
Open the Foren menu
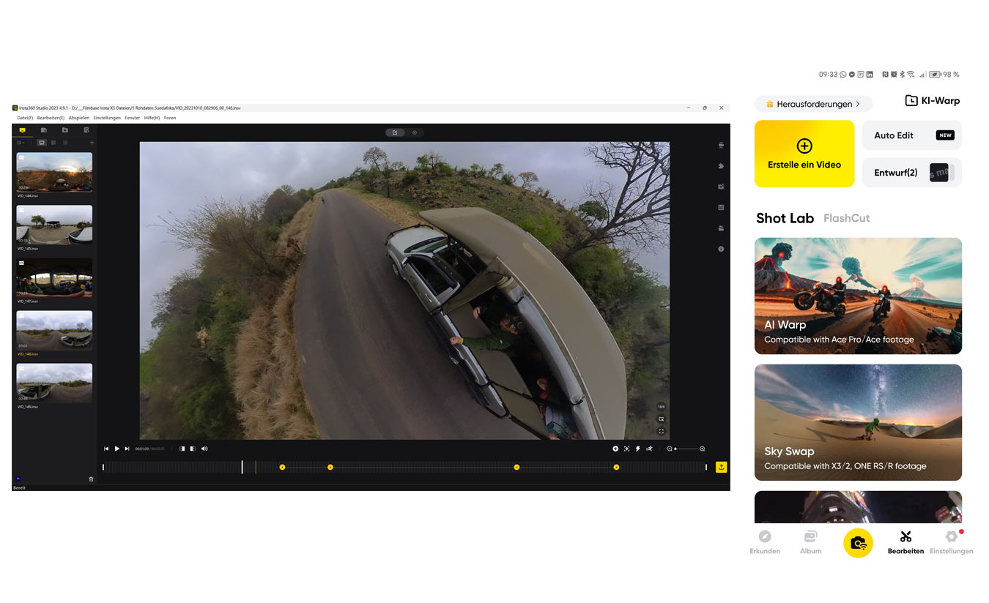click(x=170, y=118)
